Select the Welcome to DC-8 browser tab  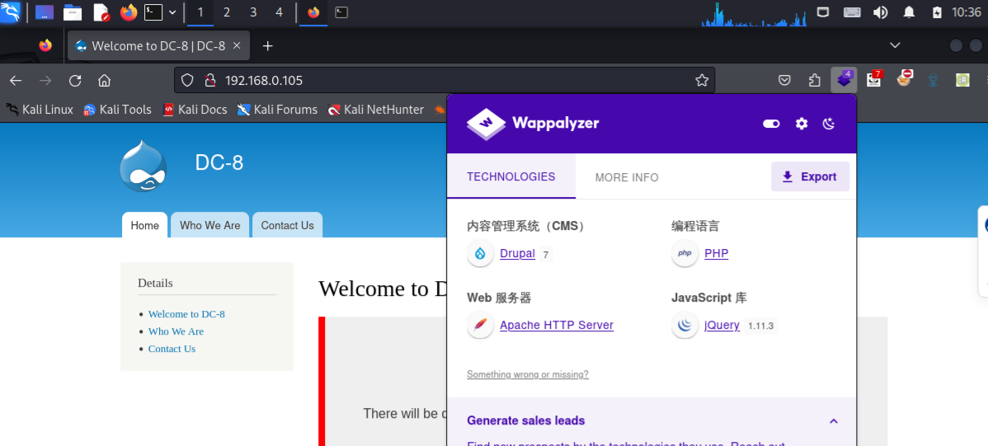coord(159,45)
